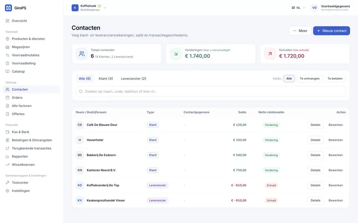Click the Toolcenter wrench icon

[x=7, y=183]
